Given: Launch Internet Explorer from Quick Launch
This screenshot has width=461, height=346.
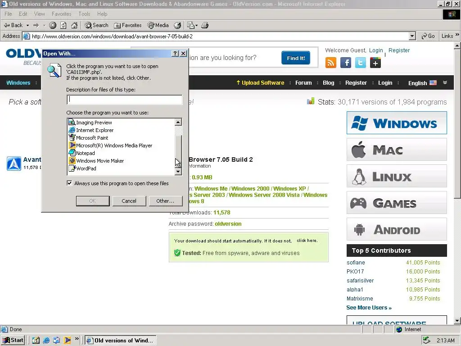Looking at the screenshot, I should click(46, 340).
